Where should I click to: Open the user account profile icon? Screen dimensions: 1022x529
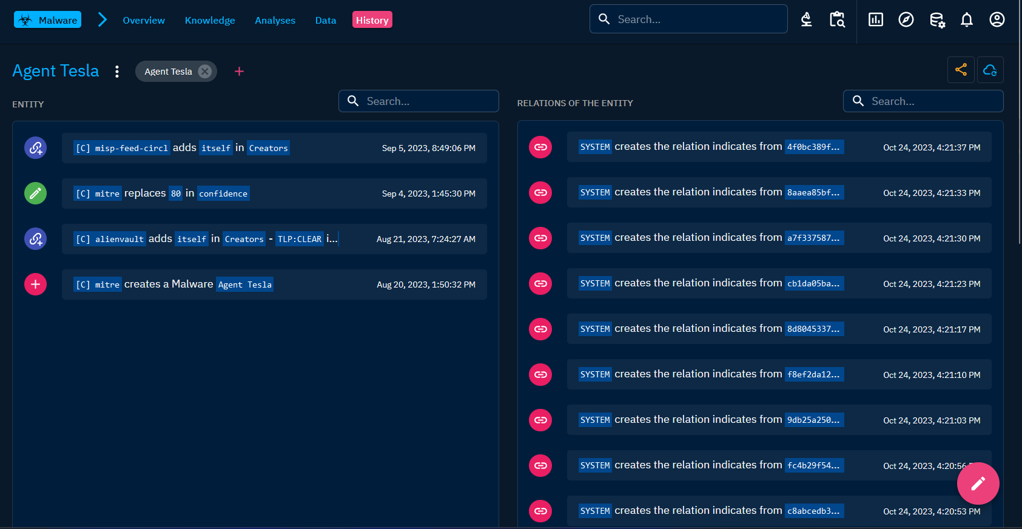click(x=997, y=20)
